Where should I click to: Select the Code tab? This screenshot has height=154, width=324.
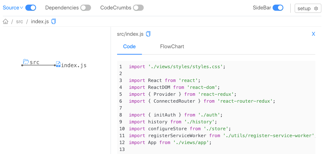coord(129,46)
